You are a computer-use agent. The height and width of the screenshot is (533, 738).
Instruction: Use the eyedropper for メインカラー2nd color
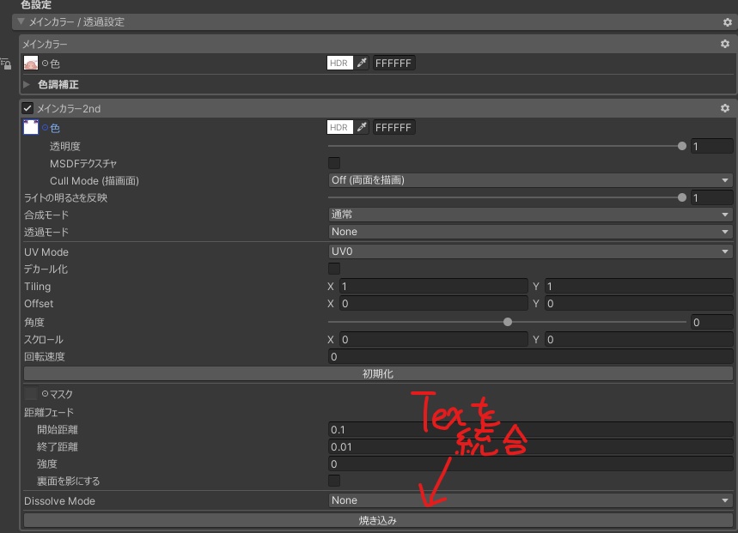363,127
